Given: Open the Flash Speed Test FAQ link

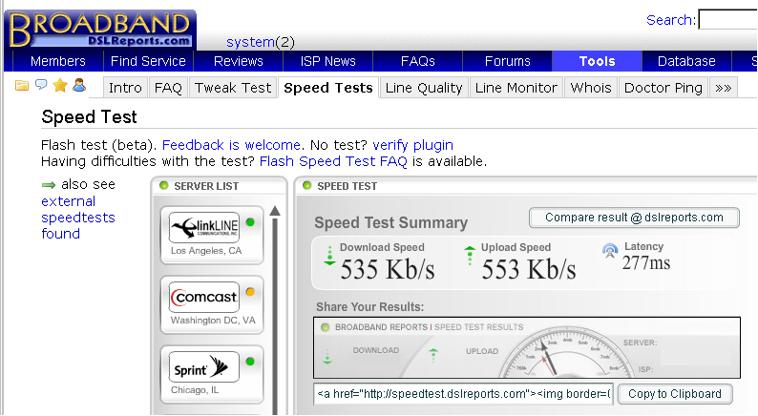Looking at the screenshot, I should coord(333,161).
